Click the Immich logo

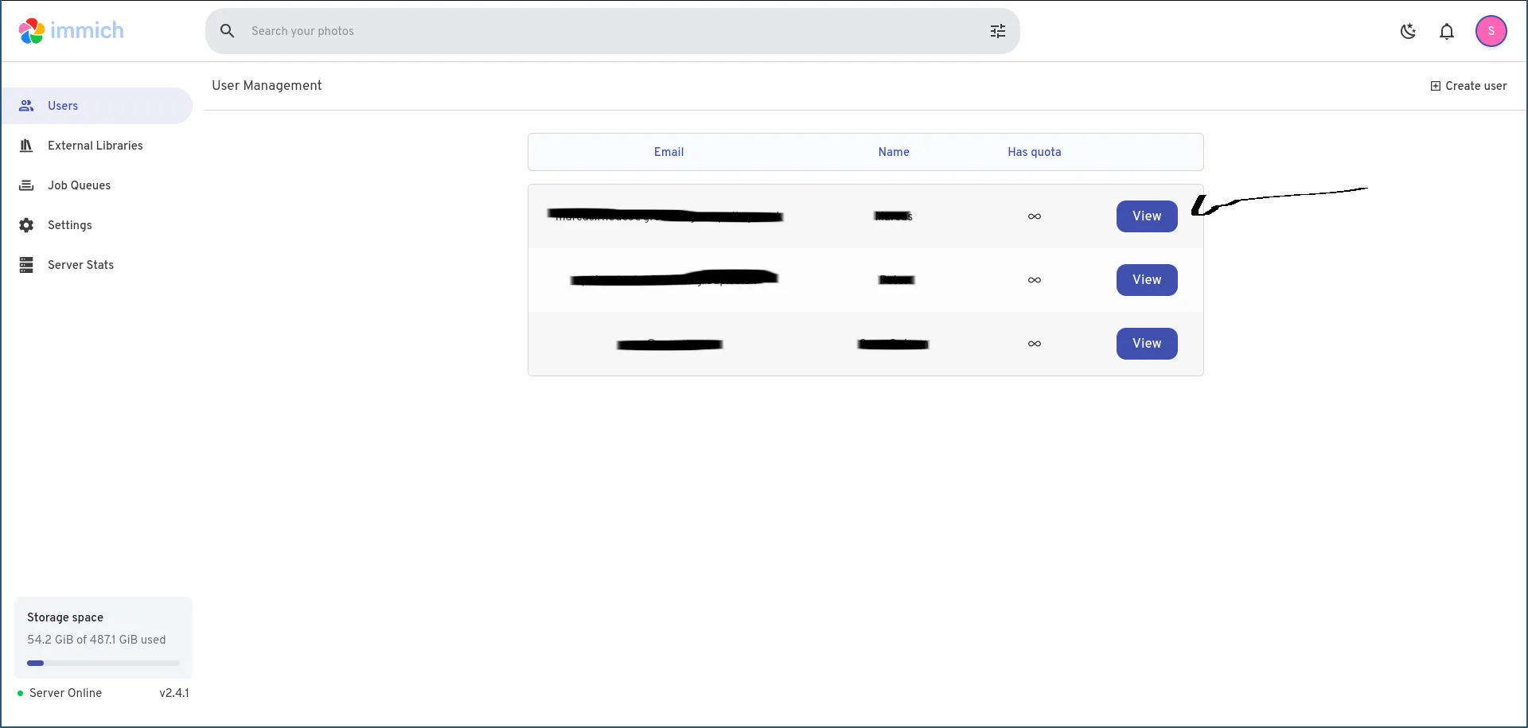coord(70,30)
